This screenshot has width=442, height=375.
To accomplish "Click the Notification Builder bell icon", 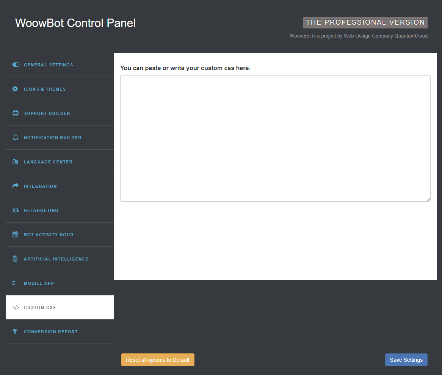I will (16, 137).
